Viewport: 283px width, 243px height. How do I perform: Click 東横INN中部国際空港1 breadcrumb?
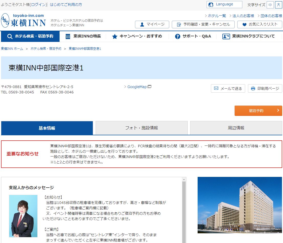coord(85,49)
